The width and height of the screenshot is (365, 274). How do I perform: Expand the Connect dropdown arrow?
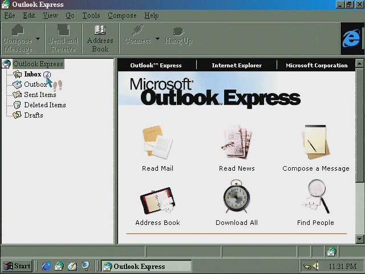point(158,39)
